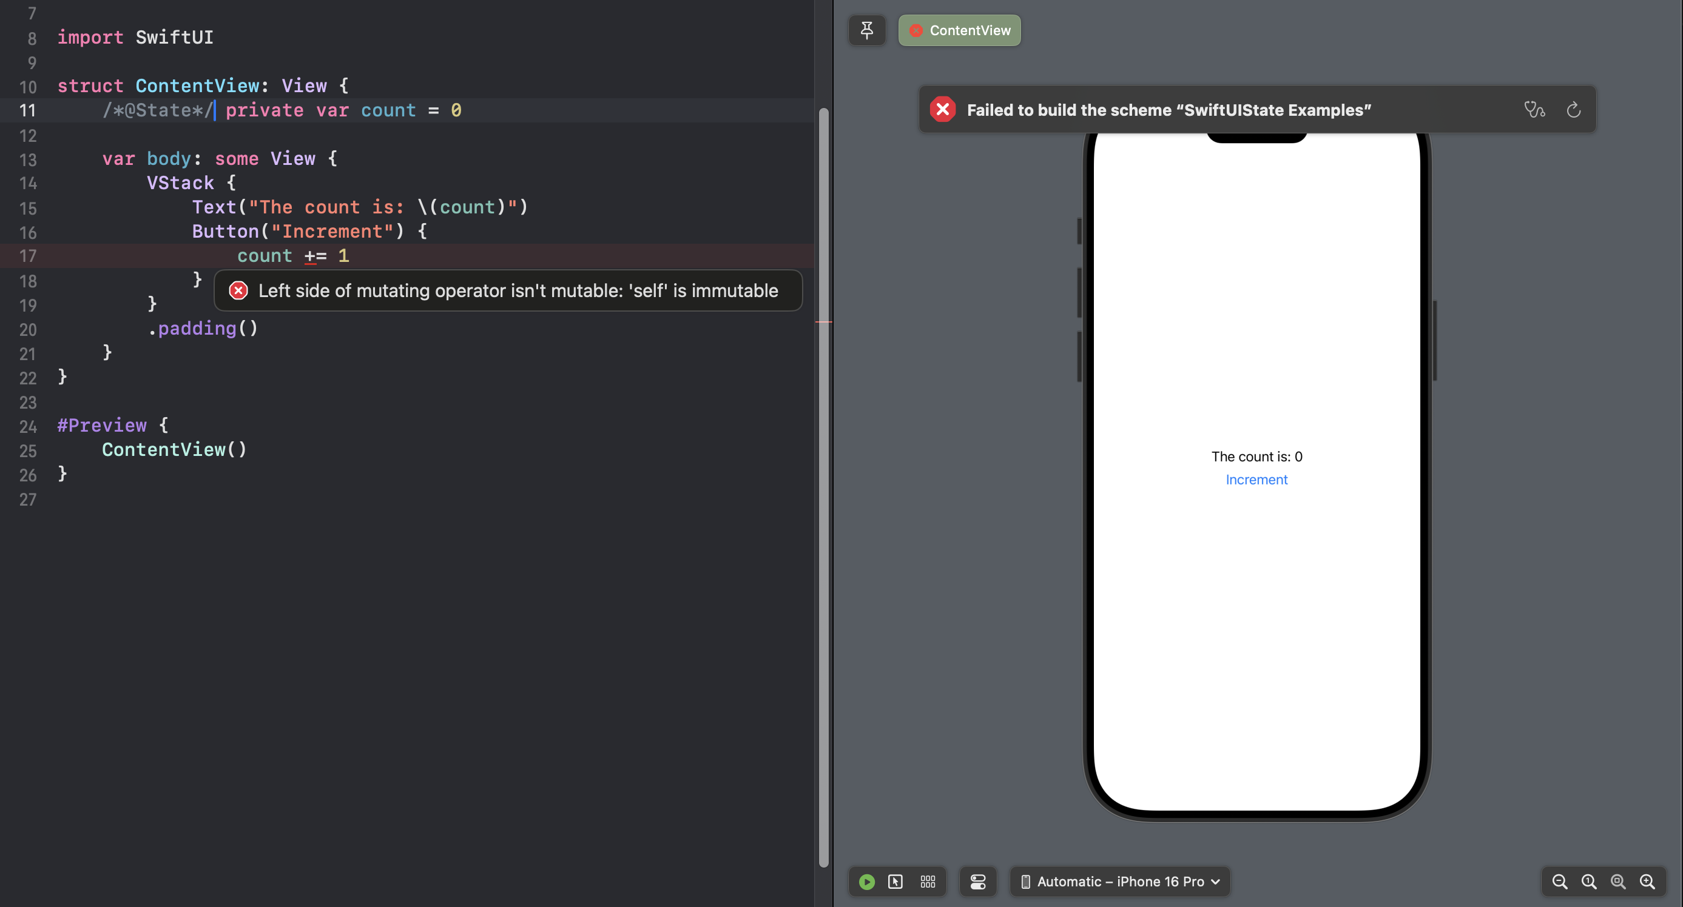Retry building the preview
This screenshot has height=907, width=1683.
click(x=1574, y=110)
